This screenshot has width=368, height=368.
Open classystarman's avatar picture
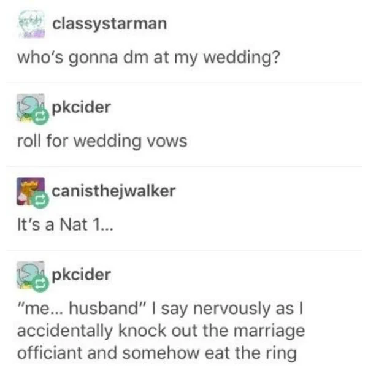[x=31, y=24]
